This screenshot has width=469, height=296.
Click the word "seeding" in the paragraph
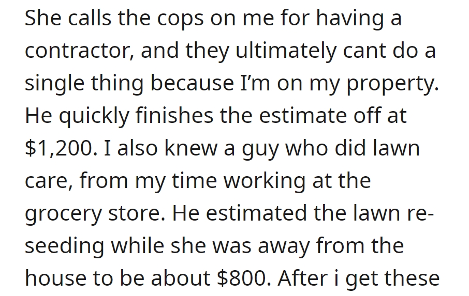[64, 246]
